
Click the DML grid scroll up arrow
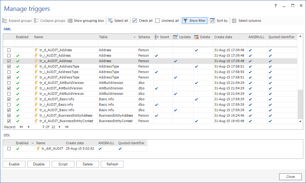point(300,36)
